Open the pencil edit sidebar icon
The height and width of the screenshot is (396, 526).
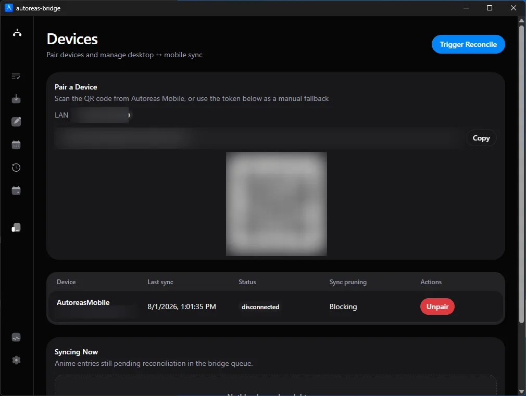tap(16, 122)
